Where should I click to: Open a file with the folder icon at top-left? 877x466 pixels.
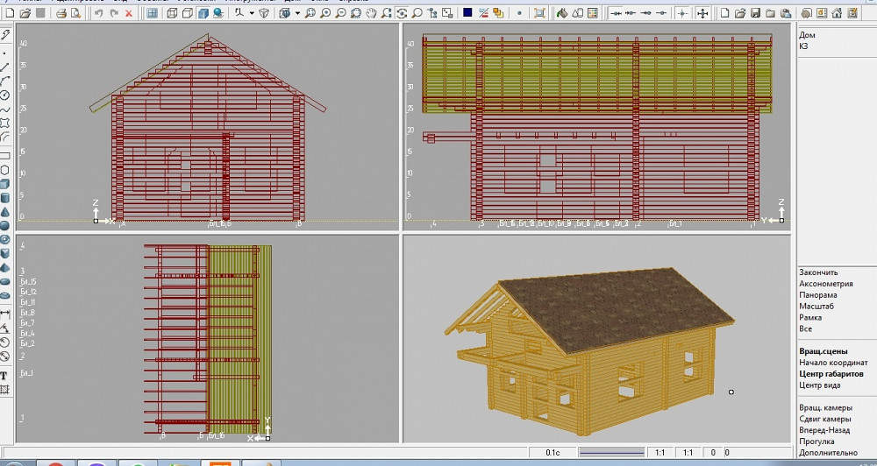pyautogui.click(x=24, y=13)
